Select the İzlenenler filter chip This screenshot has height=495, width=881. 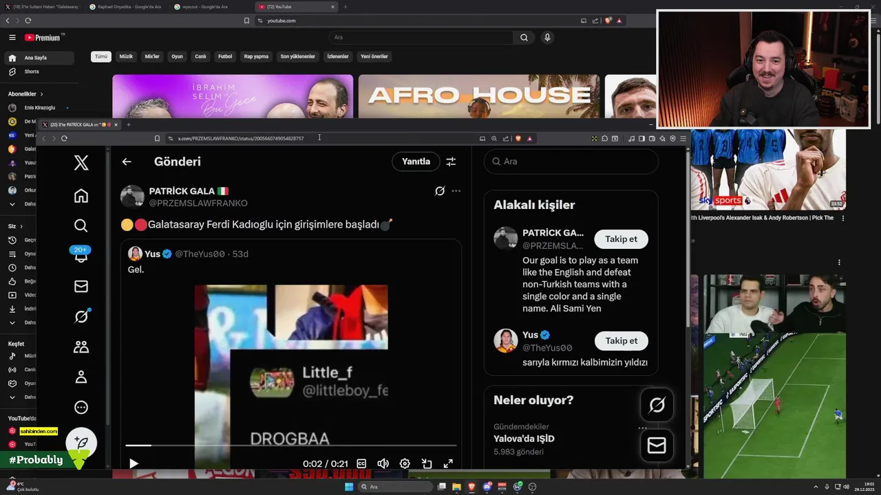point(338,56)
